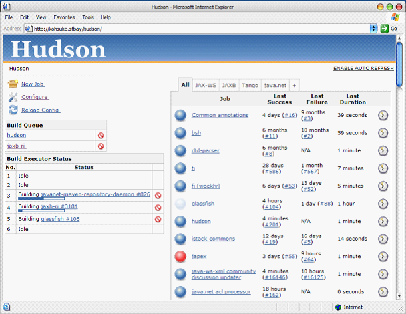Open the View menu
406x314 pixels.
tap(41, 17)
